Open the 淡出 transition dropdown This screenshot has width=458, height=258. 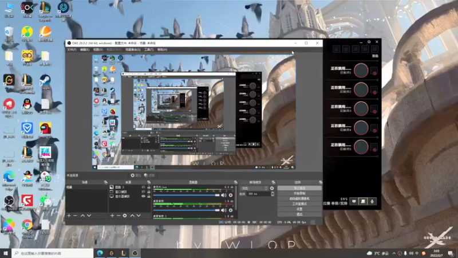254,189
